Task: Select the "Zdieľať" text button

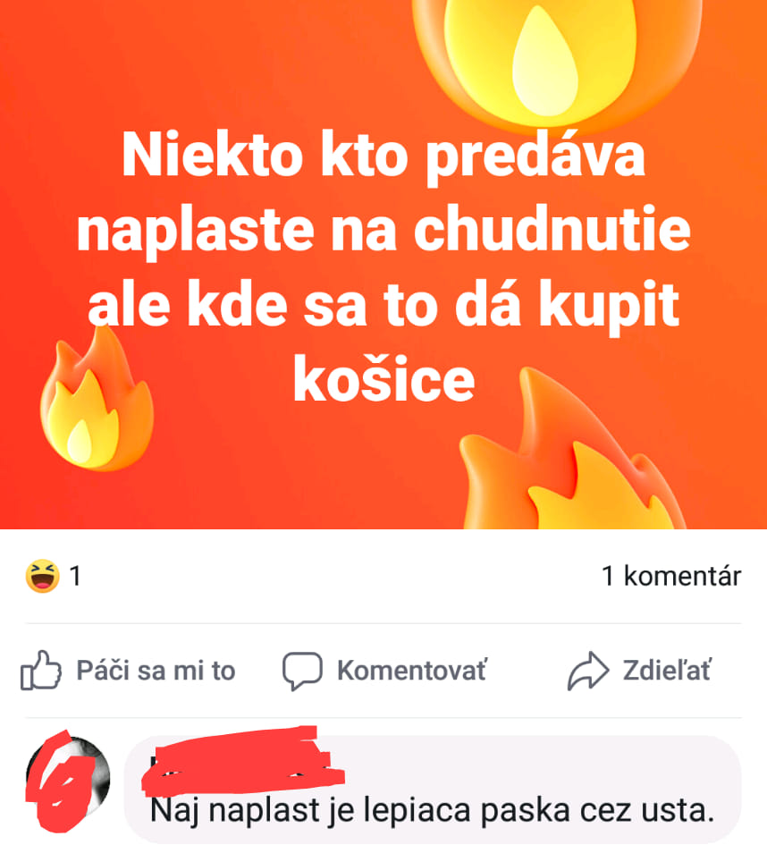Action: pos(667,671)
